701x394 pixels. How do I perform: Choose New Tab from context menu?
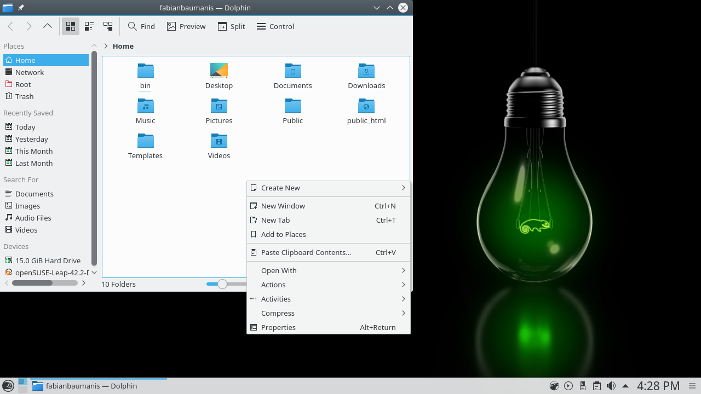pos(275,220)
